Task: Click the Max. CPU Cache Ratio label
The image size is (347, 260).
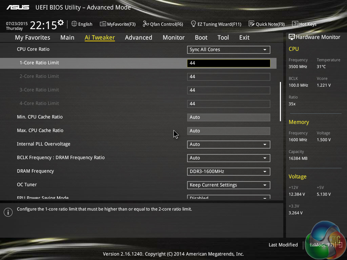Action: click(40, 130)
